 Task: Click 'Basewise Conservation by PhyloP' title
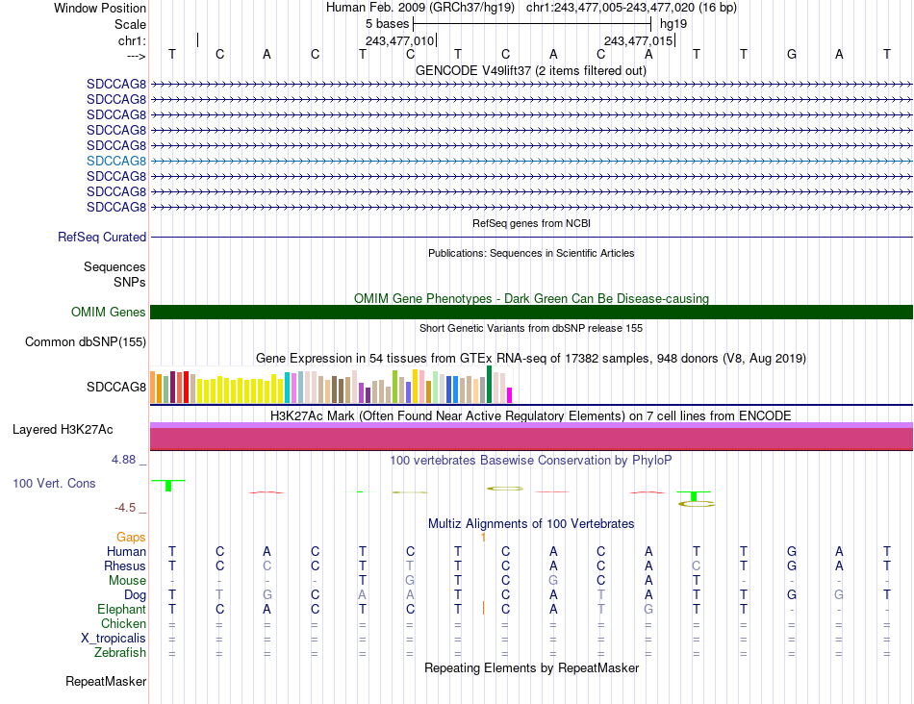tap(531, 461)
